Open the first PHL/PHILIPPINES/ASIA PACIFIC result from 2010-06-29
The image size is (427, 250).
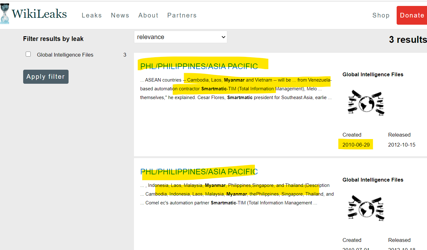199,66
